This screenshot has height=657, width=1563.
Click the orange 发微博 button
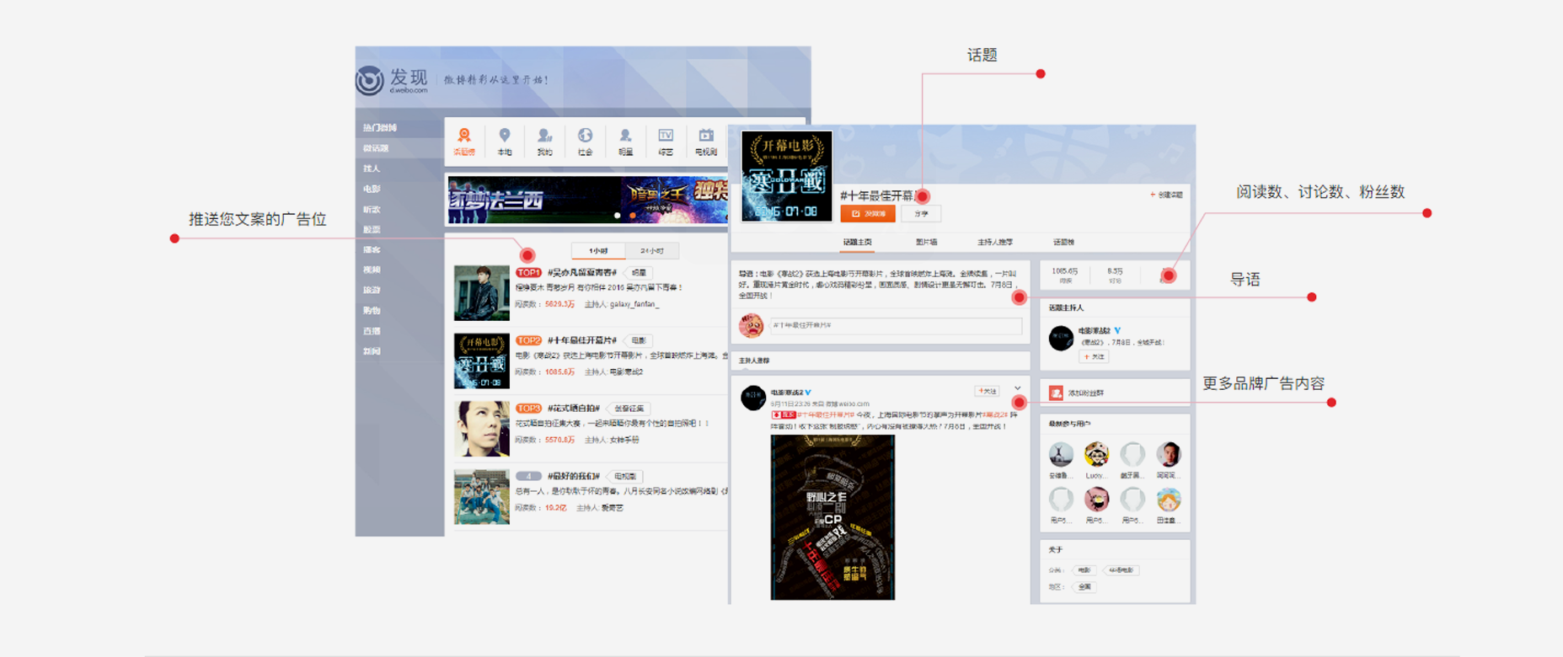868,214
